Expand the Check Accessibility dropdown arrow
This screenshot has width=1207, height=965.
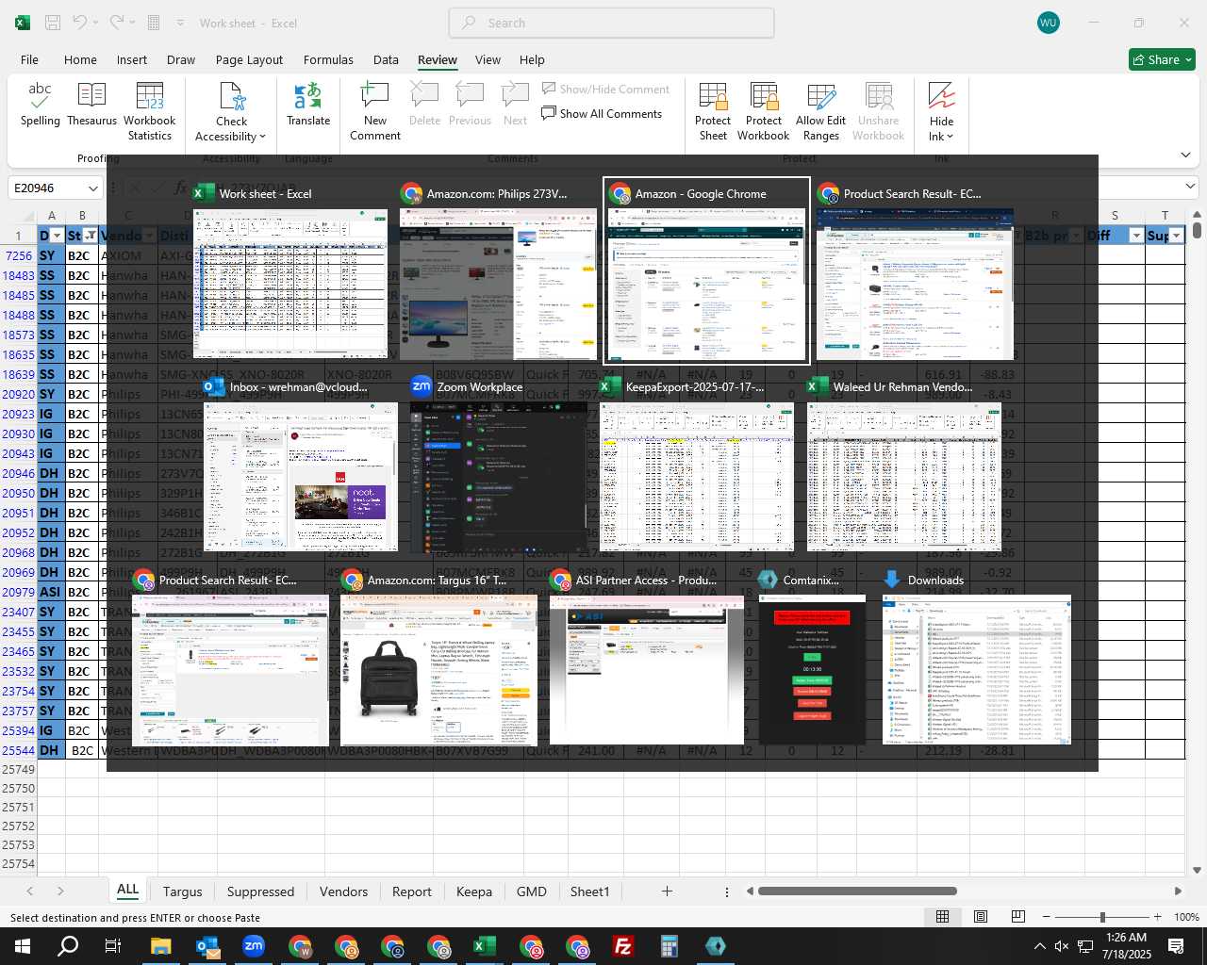(x=262, y=137)
